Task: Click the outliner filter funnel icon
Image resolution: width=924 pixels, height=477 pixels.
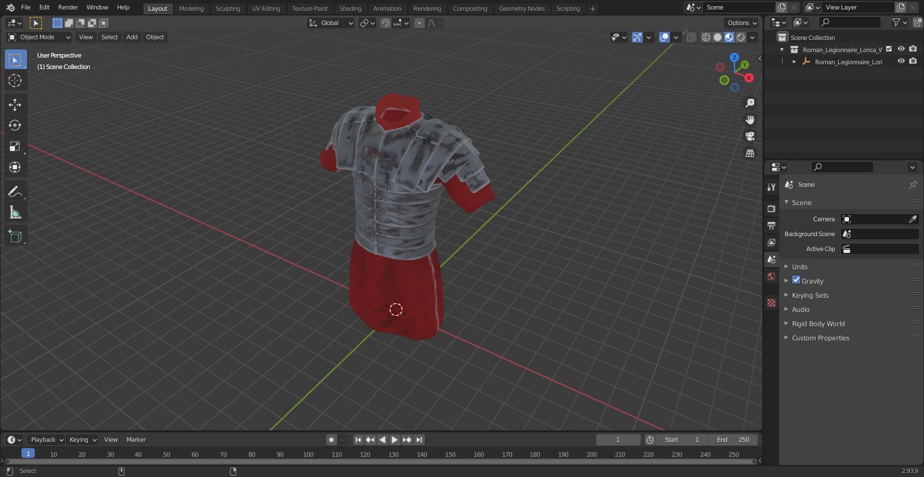Action: tap(896, 22)
